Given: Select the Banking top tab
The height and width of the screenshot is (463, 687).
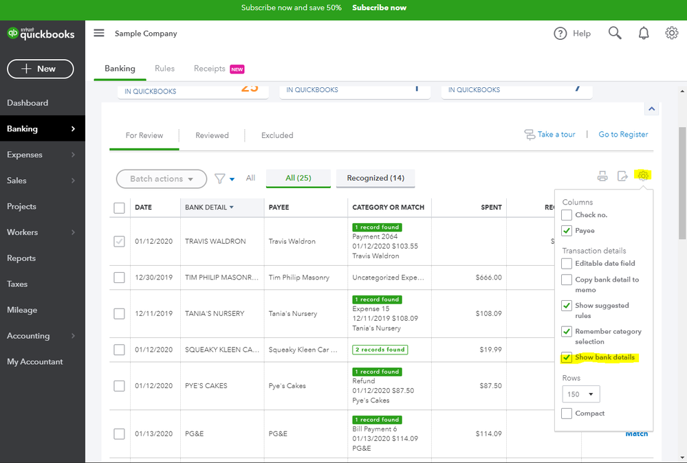Looking at the screenshot, I should 120,68.
